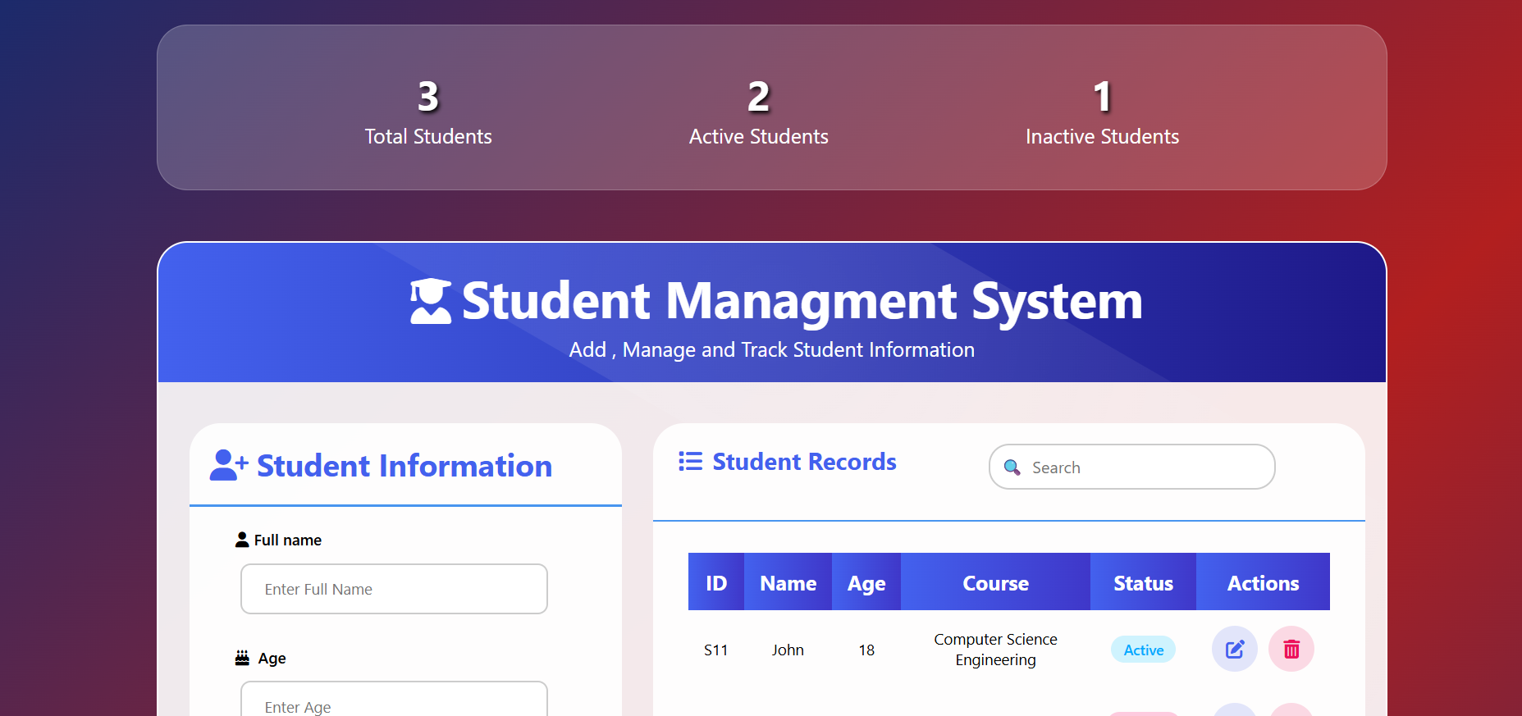Click the list icon beside Student Records
The image size is (1522, 716).
690,462
